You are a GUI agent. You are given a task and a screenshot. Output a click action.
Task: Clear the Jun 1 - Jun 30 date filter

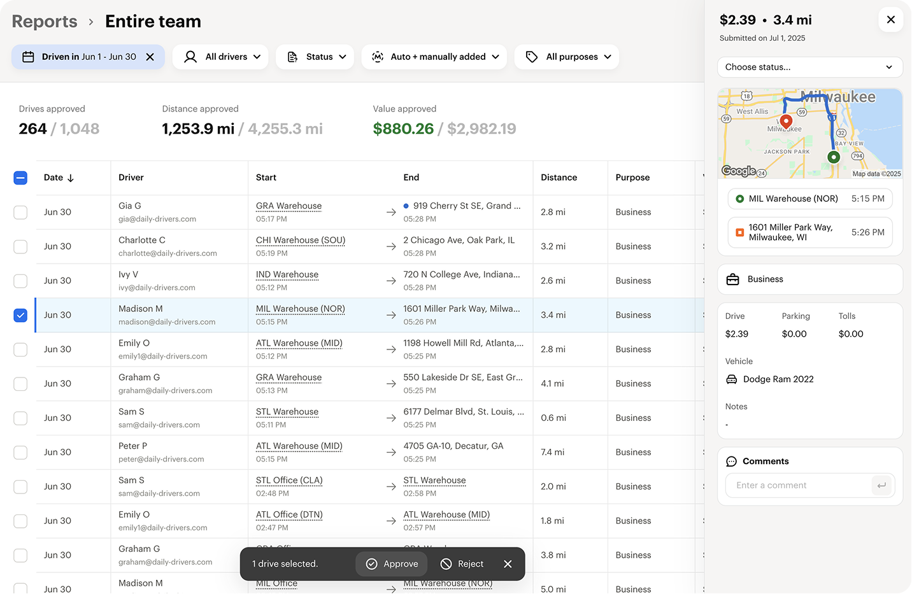click(x=150, y=57)
